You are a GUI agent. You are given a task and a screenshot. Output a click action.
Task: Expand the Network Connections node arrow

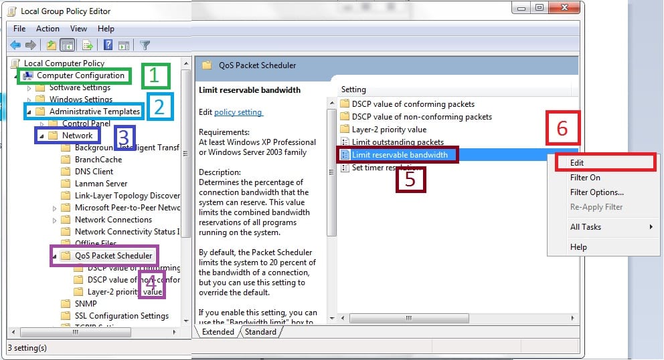54,220
